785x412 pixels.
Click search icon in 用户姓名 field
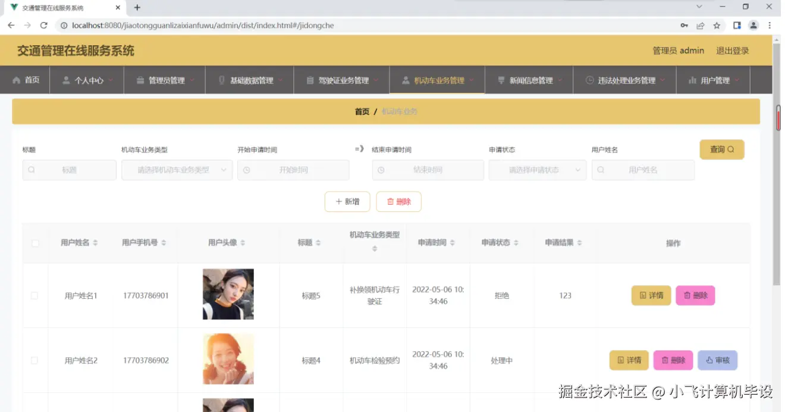[601, 170]
